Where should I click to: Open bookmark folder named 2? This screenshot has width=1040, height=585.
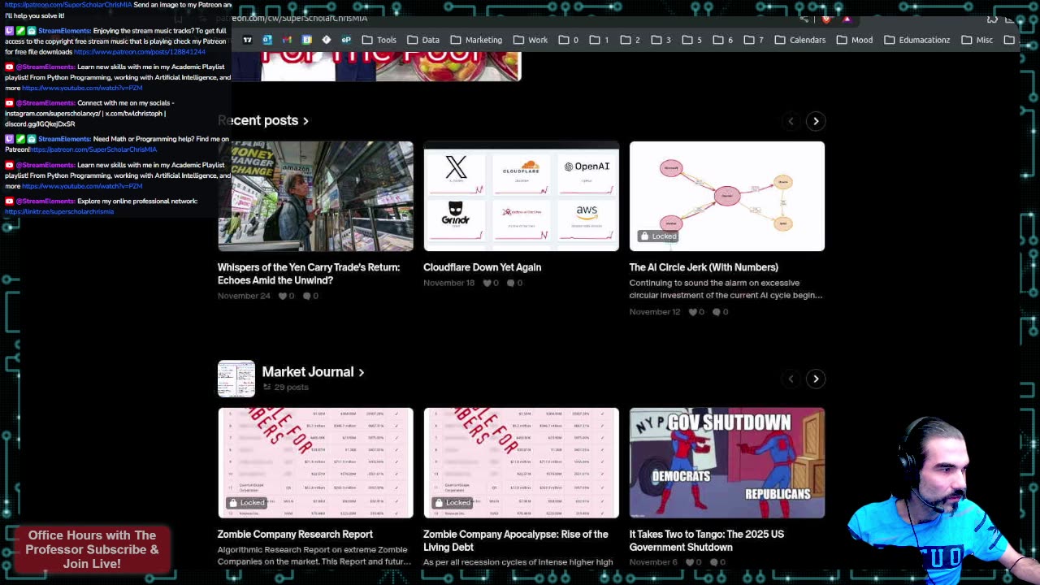tap(630, 40)
